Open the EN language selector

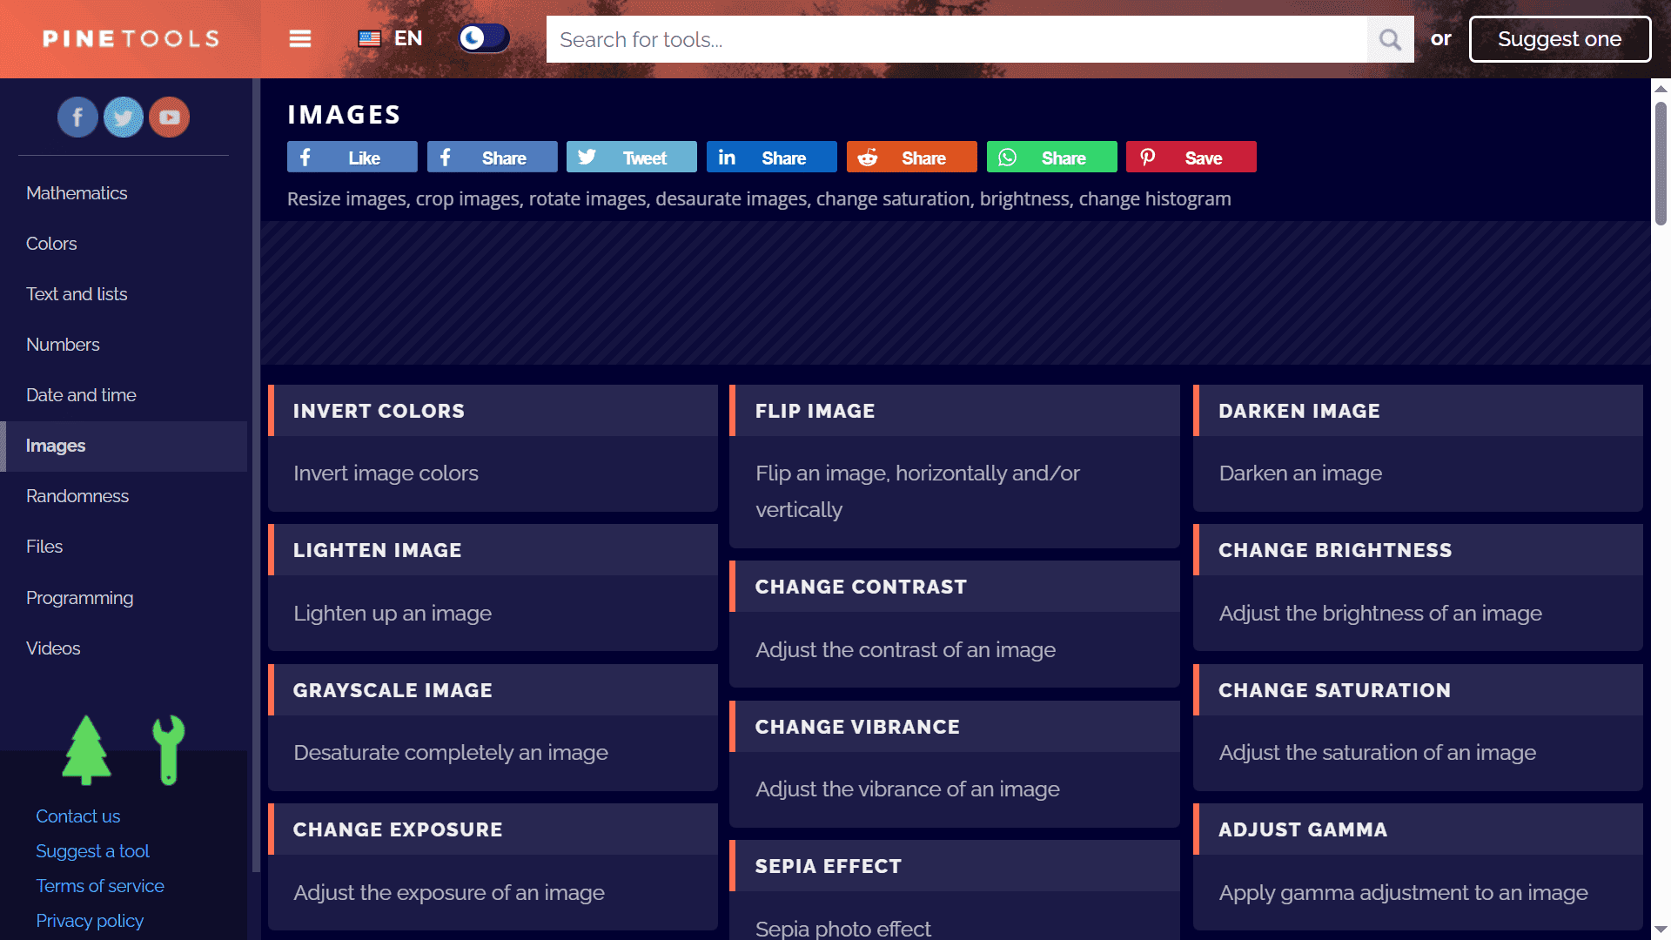(391, 38)
